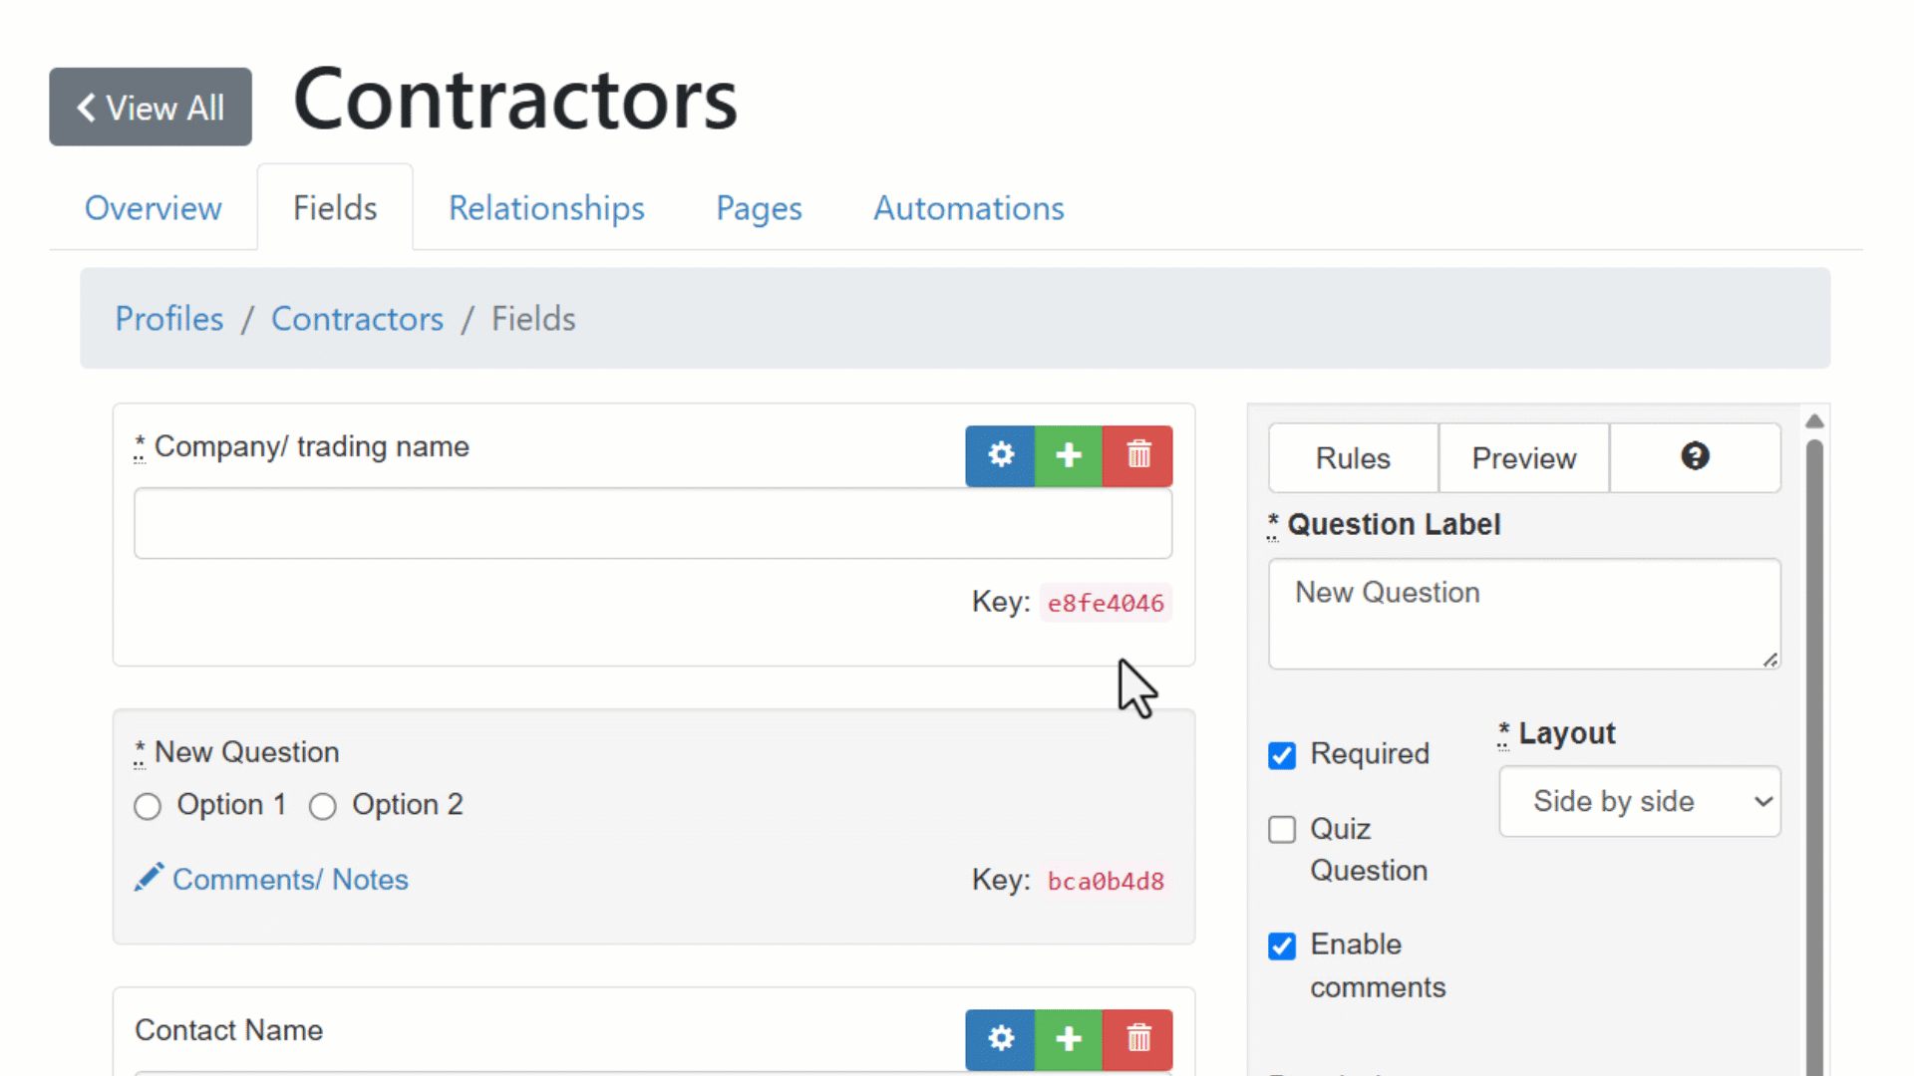1914x1076 pixels.
Task: Toggle the Enable comments checkbox
Action: tap(1282, 945)
